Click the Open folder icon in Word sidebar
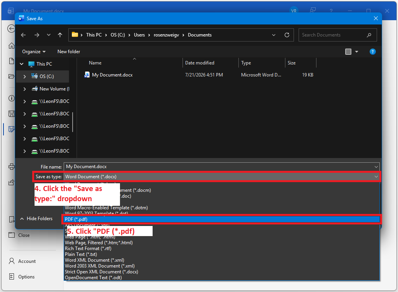 click(11, 76)
